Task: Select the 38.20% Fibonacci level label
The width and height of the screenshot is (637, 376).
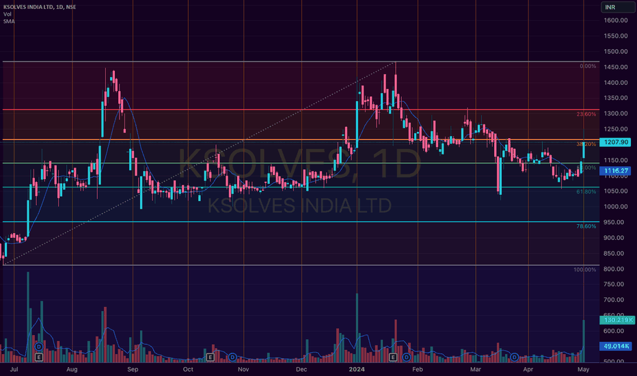Action: tap(586, 144)
